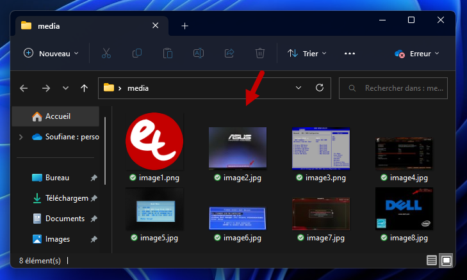The width and height of the screenshot is (467, 280).
Task: Click media in the address breadcrumb
Action: tap(138, 88)
